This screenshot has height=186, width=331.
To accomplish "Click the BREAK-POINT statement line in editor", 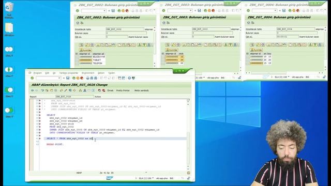I will tap(55, 145).
